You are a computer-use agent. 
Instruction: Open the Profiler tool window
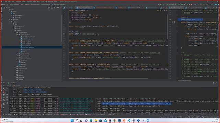(32, 115)
